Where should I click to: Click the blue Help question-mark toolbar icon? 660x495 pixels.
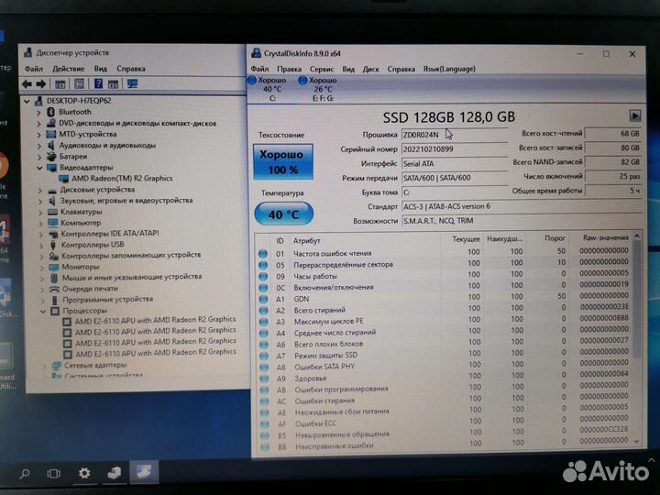(98, 83)
